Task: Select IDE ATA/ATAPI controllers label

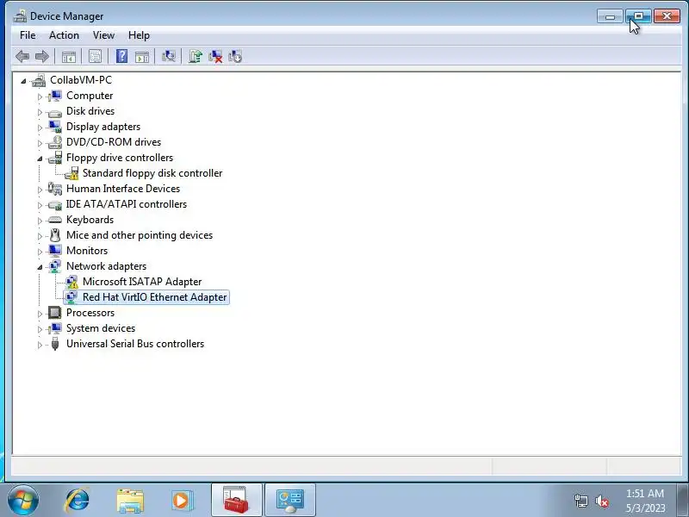Action: click(127, 204)
